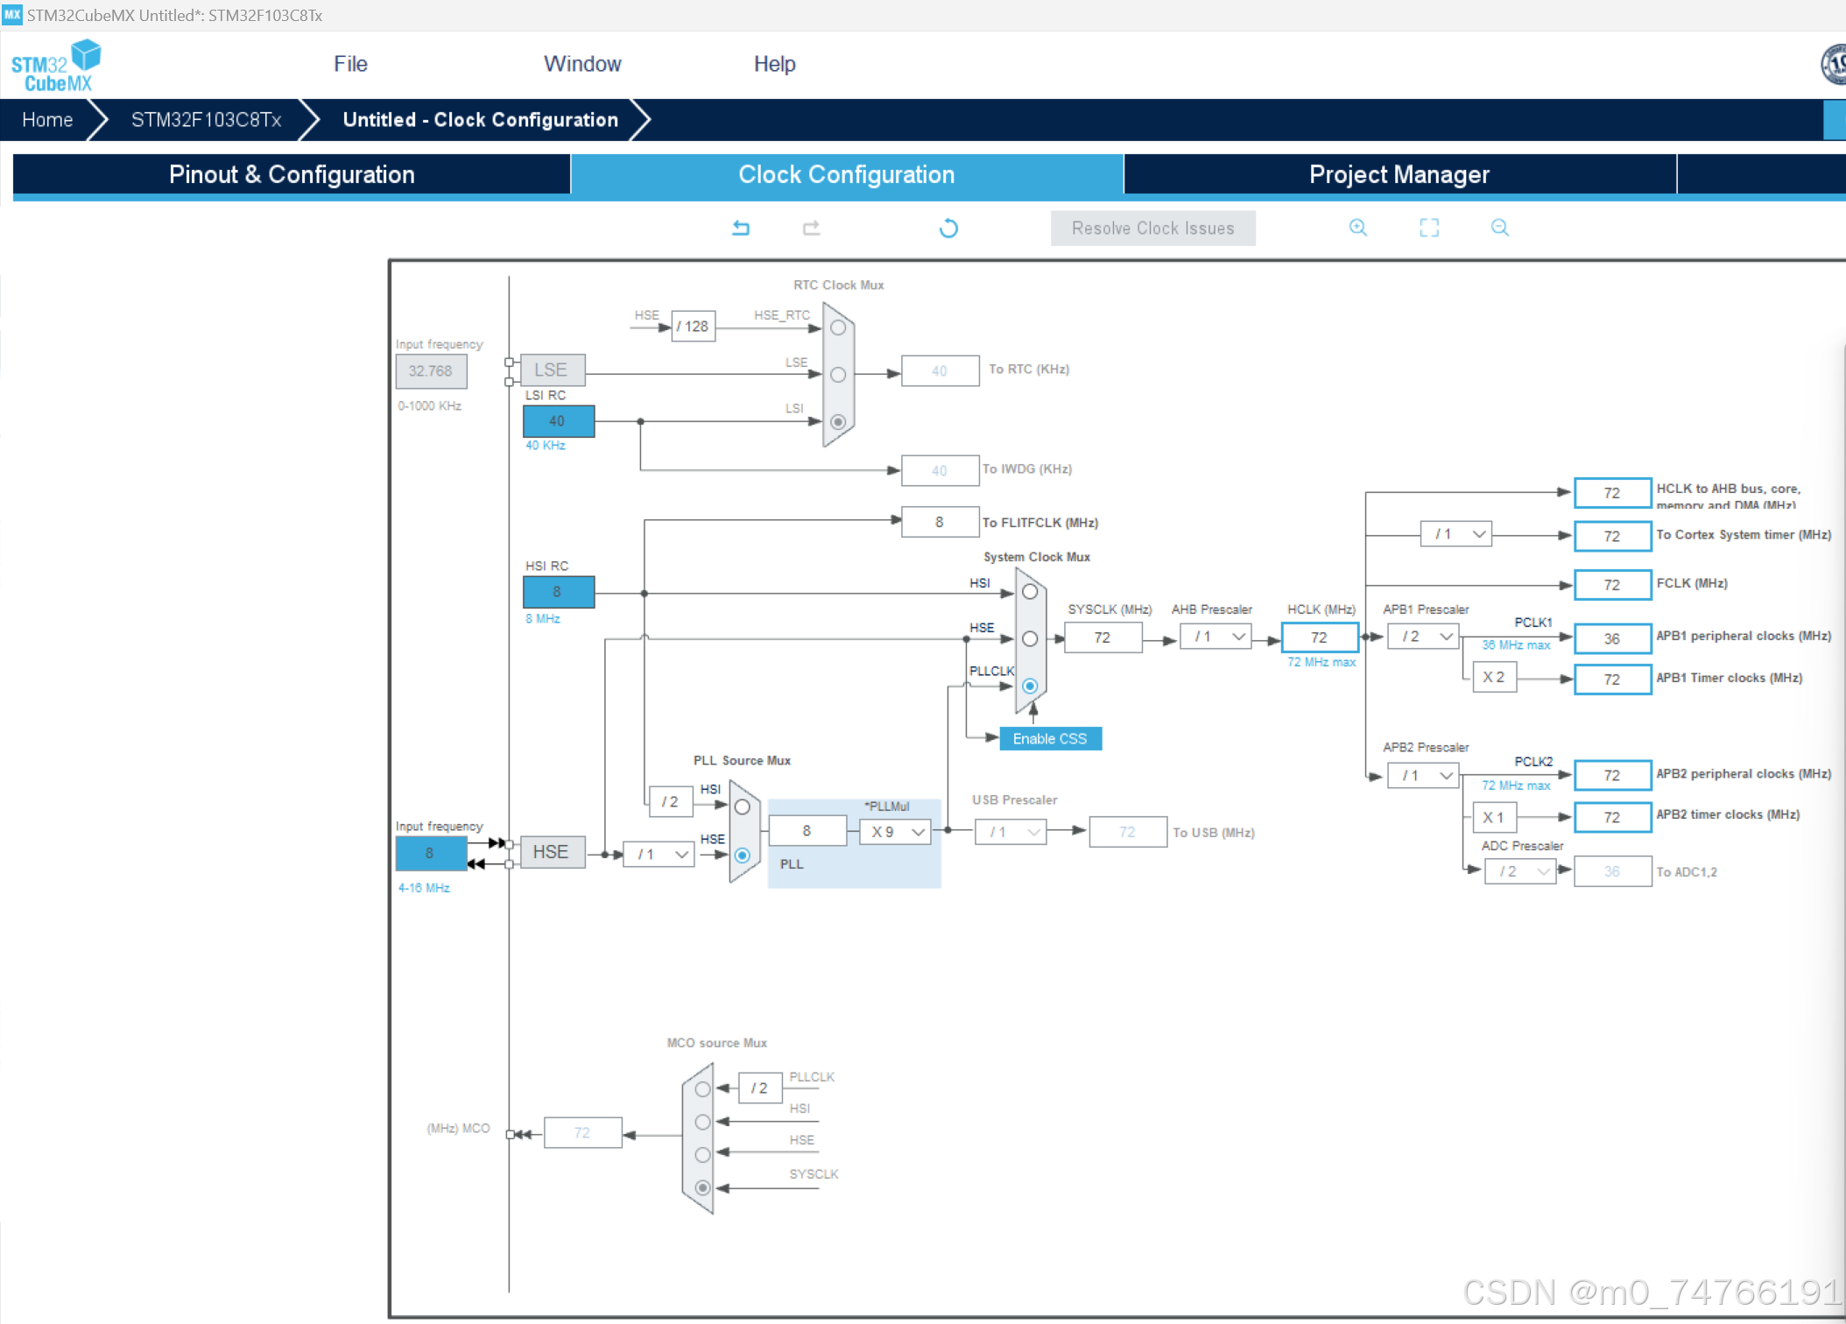
Task: Click the undo arrow icon
Action: (x=741, y=228)
